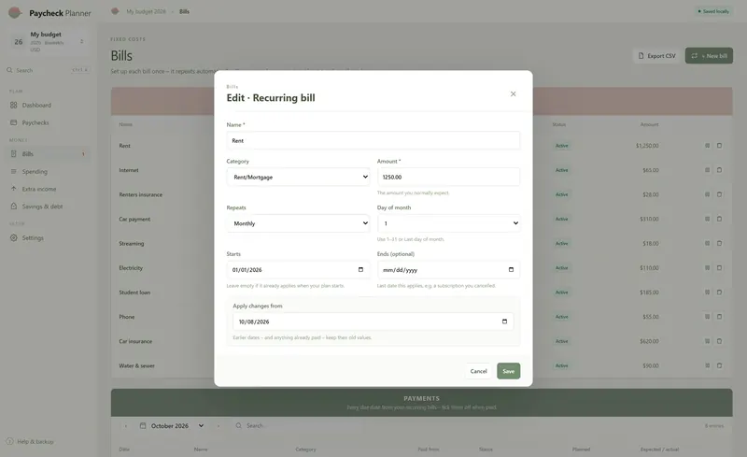Click the sidebar Search box
Screen dimensions: 747x457
(48, 70)
